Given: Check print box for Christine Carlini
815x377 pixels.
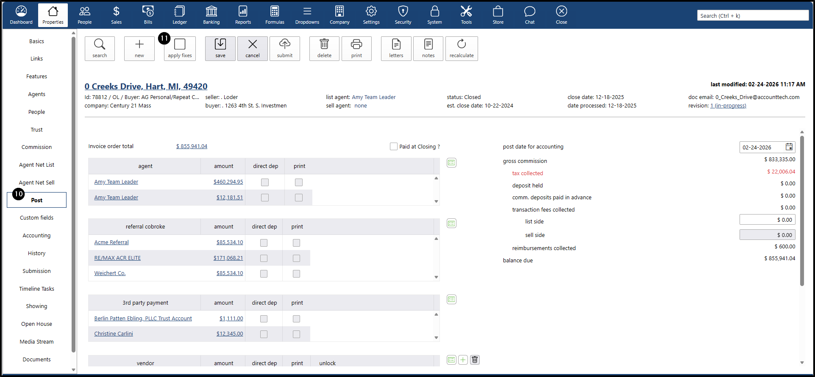Looking at the screenshot, I should (296, 334).
